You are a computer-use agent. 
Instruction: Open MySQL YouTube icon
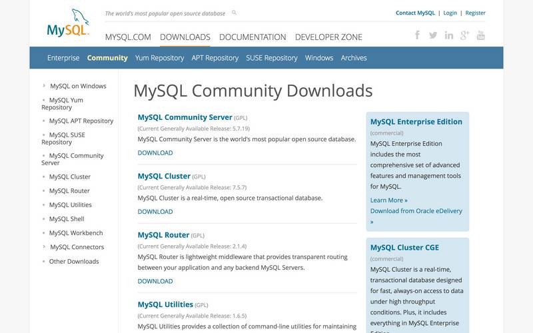point(480,35)
